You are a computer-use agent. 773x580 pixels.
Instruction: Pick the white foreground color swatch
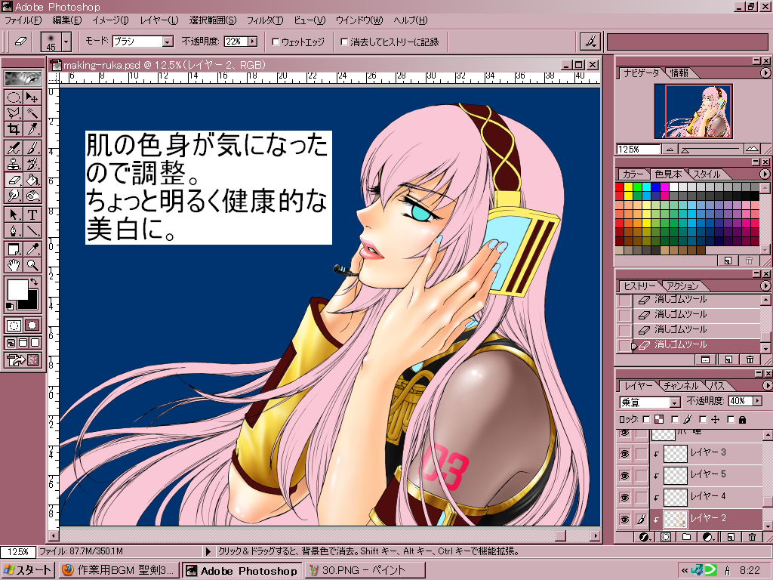click(x=17, y=289)
